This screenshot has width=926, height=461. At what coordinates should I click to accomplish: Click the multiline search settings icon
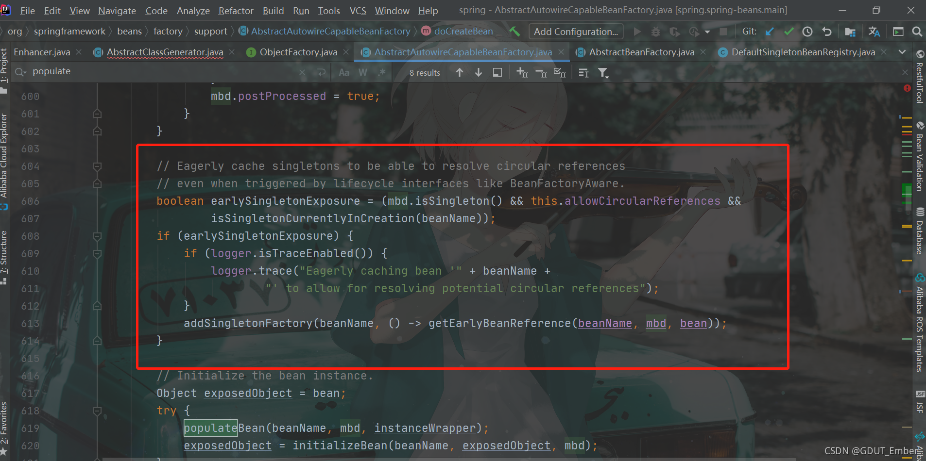tap(583, 72)
